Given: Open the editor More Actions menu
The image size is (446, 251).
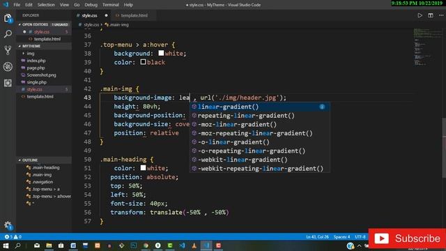Looking at the screenshot, I should (441, 15).
